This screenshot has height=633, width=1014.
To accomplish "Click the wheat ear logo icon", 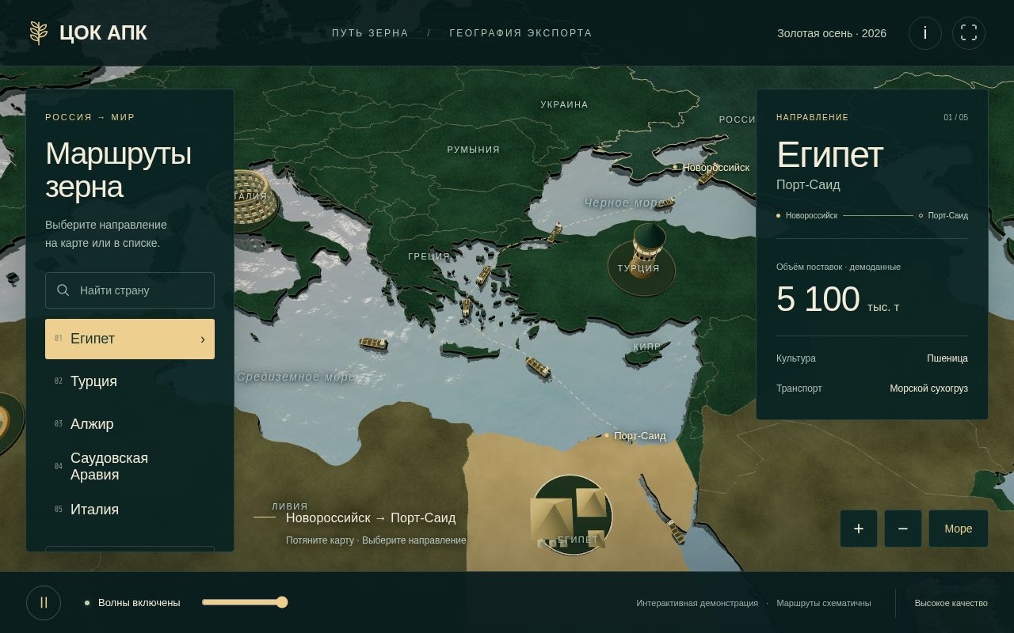I will click(x=38, y=33).
